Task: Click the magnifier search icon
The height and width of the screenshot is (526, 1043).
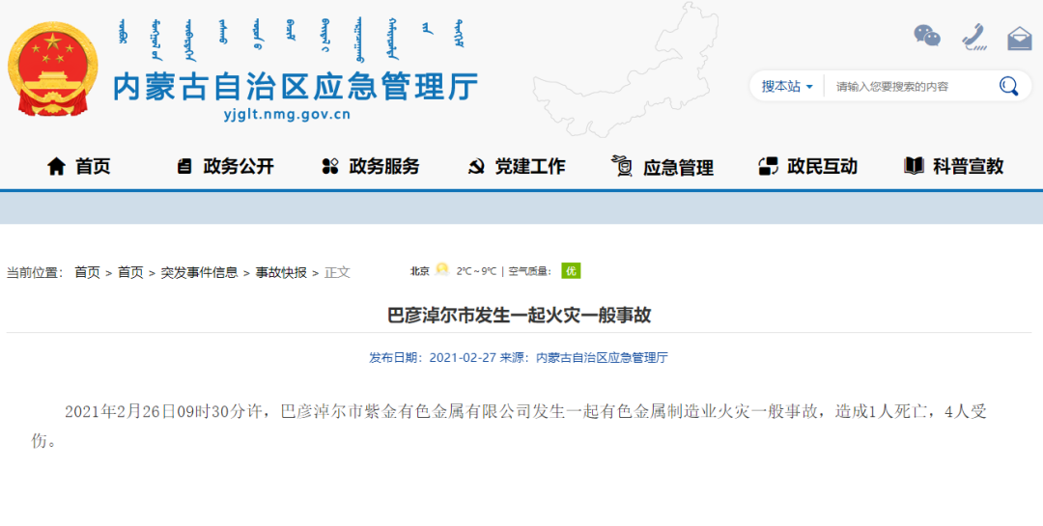Action: pyautogui.click(x=1008, y=86)
